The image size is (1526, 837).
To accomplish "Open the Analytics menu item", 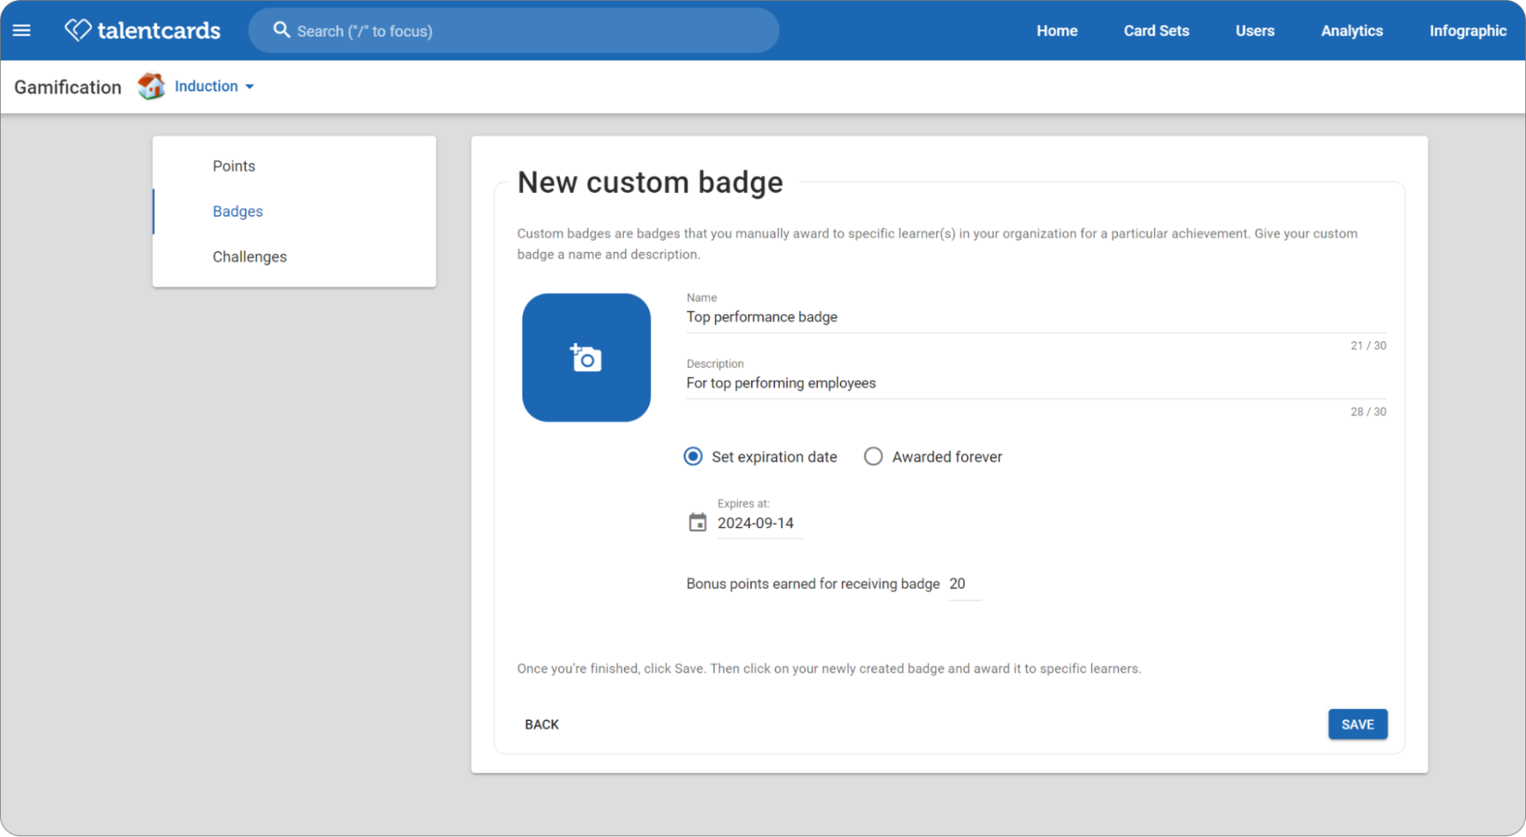I will pyautogui.click(x=1351, y=31).
